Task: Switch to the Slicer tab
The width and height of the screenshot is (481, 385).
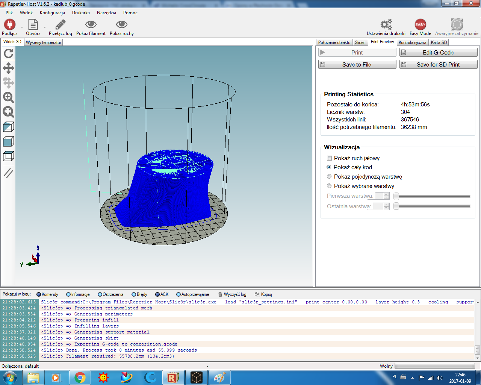Action: (360, 42)
